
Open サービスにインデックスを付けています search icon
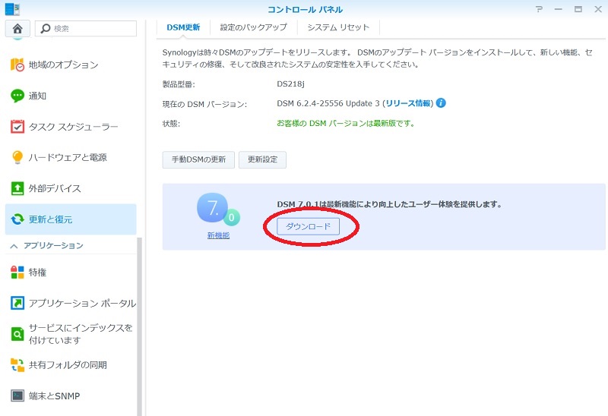tap(17, 334)
